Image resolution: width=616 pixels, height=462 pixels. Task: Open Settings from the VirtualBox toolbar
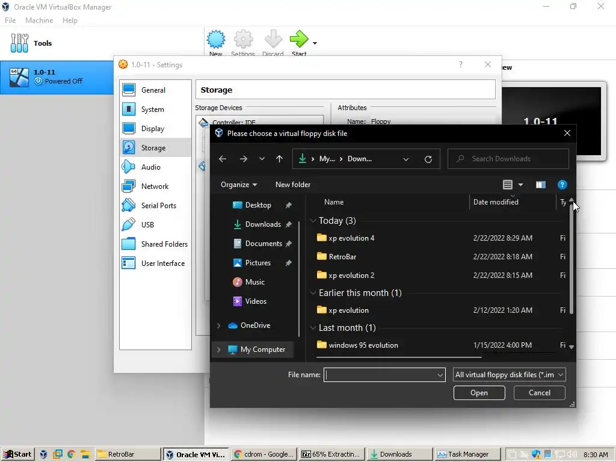pos(243,42)
